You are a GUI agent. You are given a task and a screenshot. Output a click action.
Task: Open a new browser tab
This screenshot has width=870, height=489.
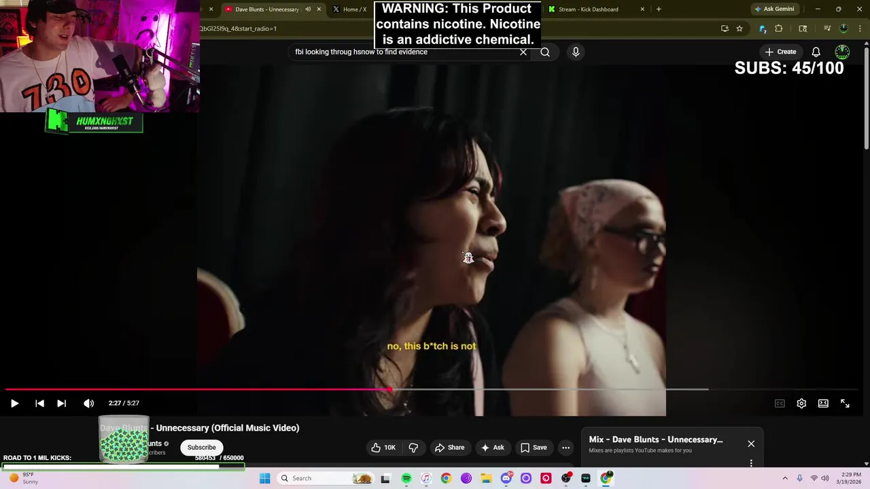click(x=658, y=10)
